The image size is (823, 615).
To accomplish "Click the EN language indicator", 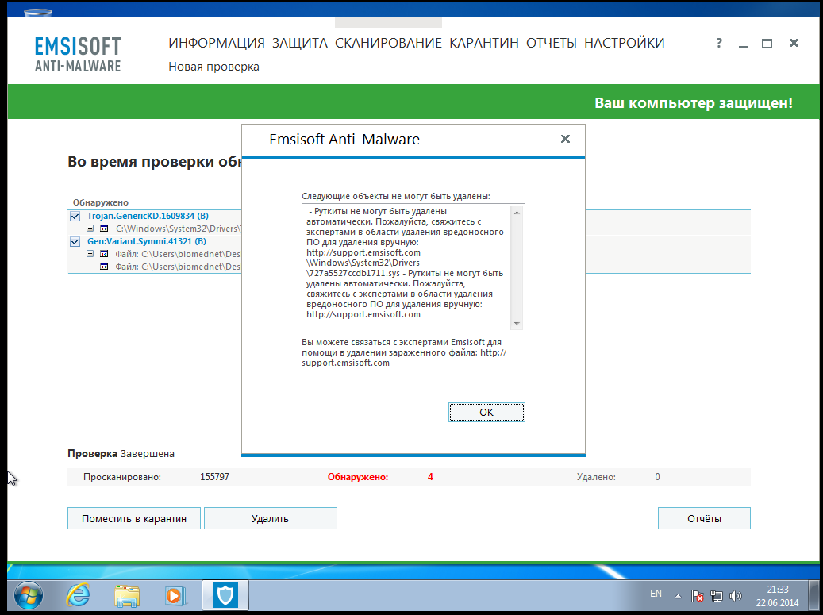I will click(x=656, y=594).
